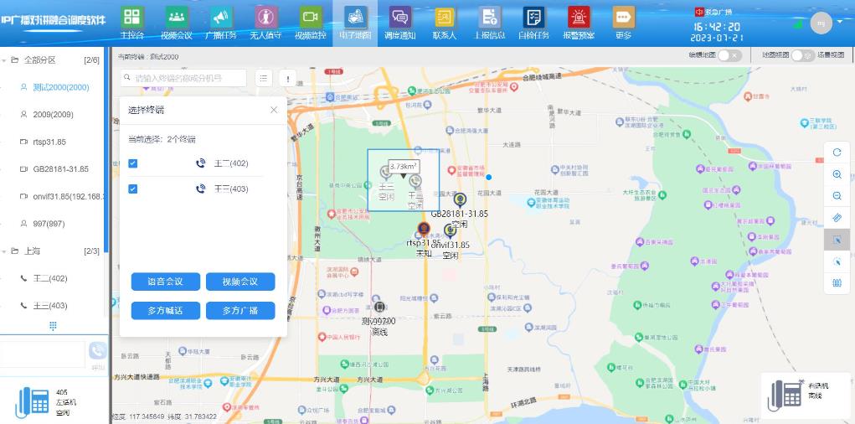This screenshot has height=424, width=855.
Task: Click the user avatar in top bar
Action: [x=822, y=23]
